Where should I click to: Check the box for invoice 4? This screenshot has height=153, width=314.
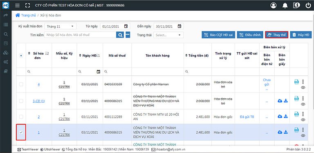coord(21,84)
